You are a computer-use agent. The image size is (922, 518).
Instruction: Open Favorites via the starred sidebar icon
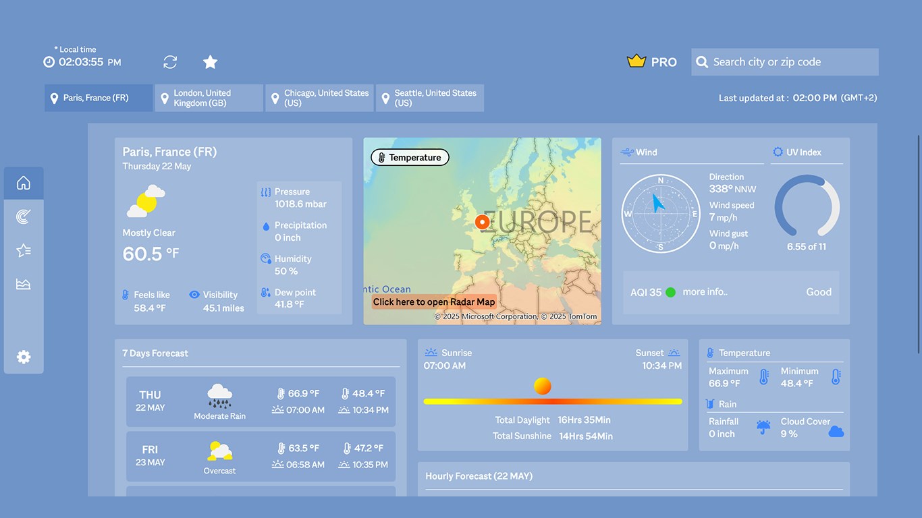coord(24,250)
